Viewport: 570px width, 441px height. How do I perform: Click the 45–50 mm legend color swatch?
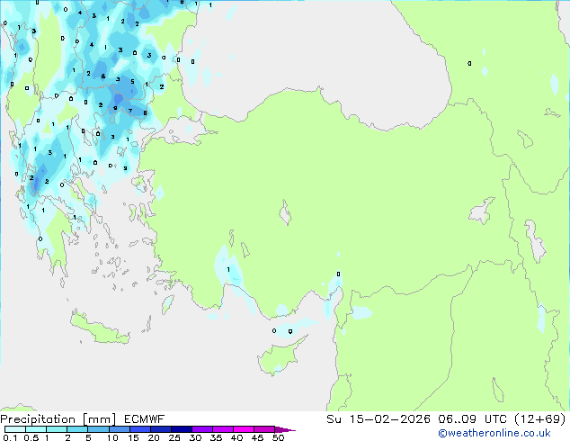(x=264, y=429)
